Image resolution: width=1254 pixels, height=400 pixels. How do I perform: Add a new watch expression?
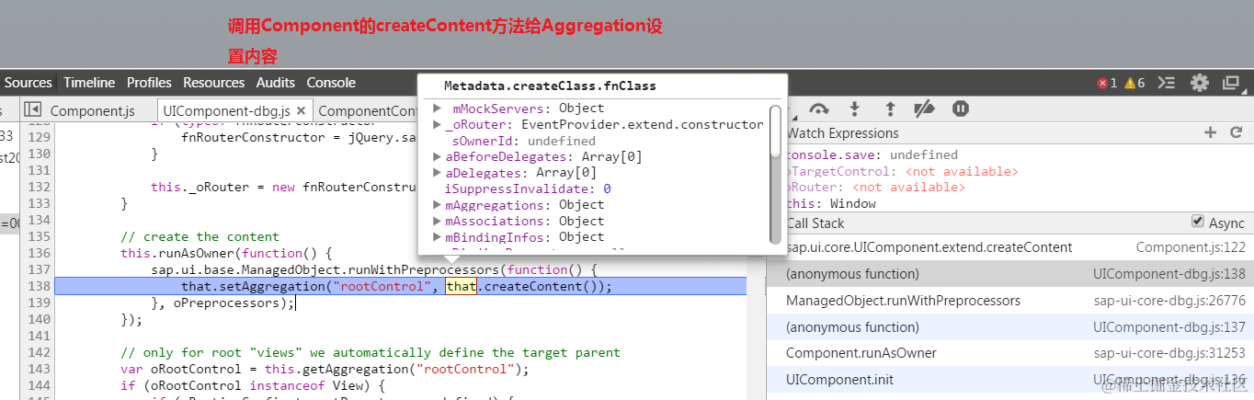point(1210,133)
